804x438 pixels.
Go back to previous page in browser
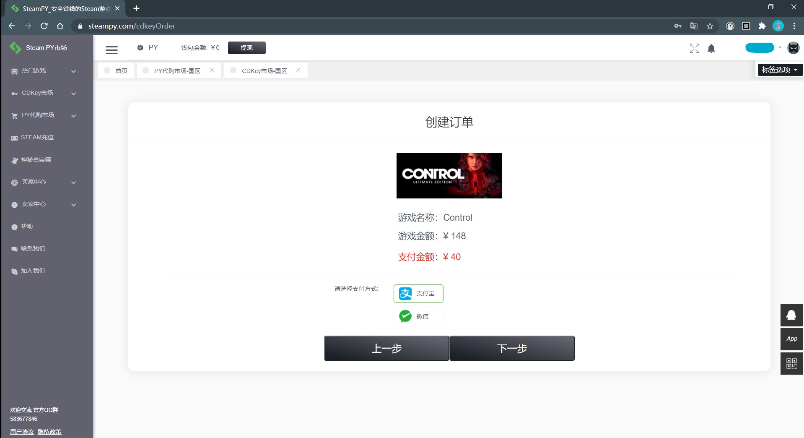coord(12,26)
